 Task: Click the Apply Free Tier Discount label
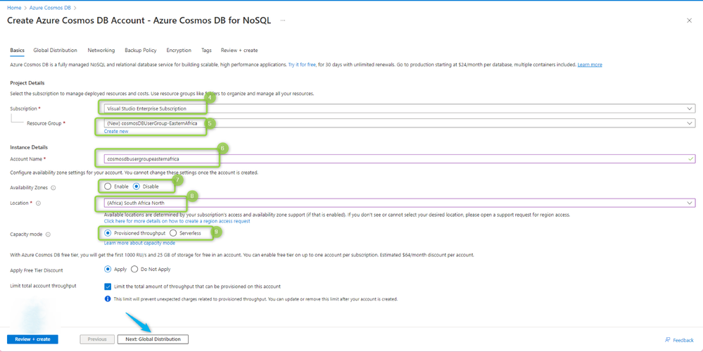point(37,270)
